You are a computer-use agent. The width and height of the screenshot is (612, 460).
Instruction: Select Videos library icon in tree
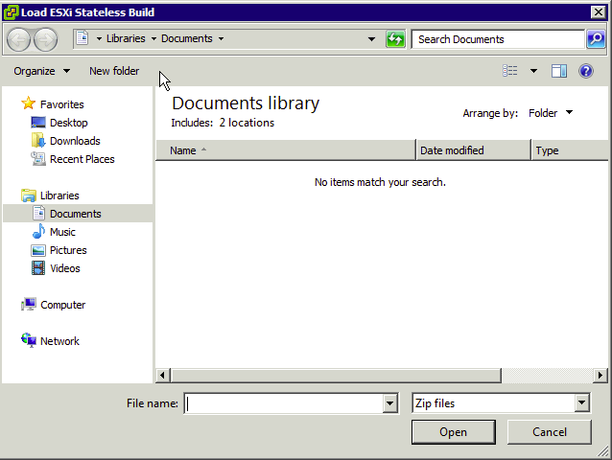37,268
